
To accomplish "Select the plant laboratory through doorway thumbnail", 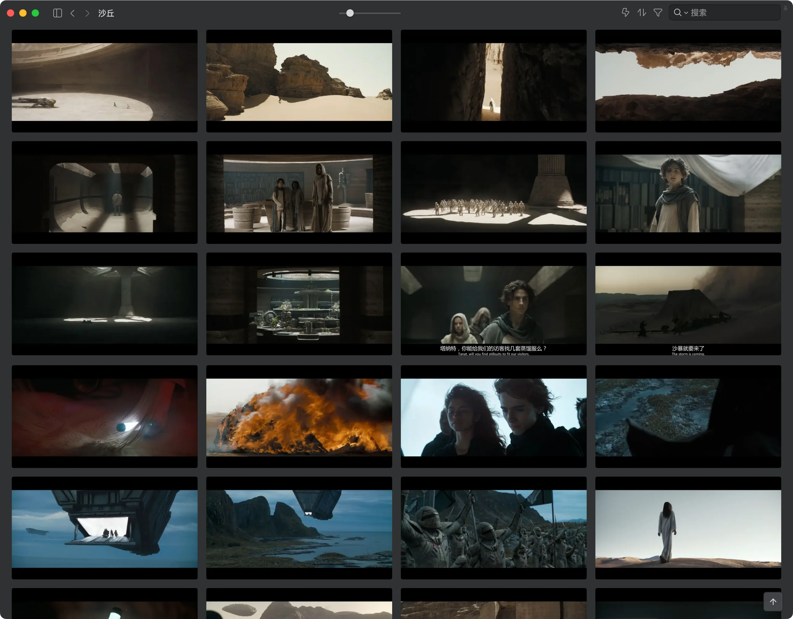I will click(x=299, y=304).
